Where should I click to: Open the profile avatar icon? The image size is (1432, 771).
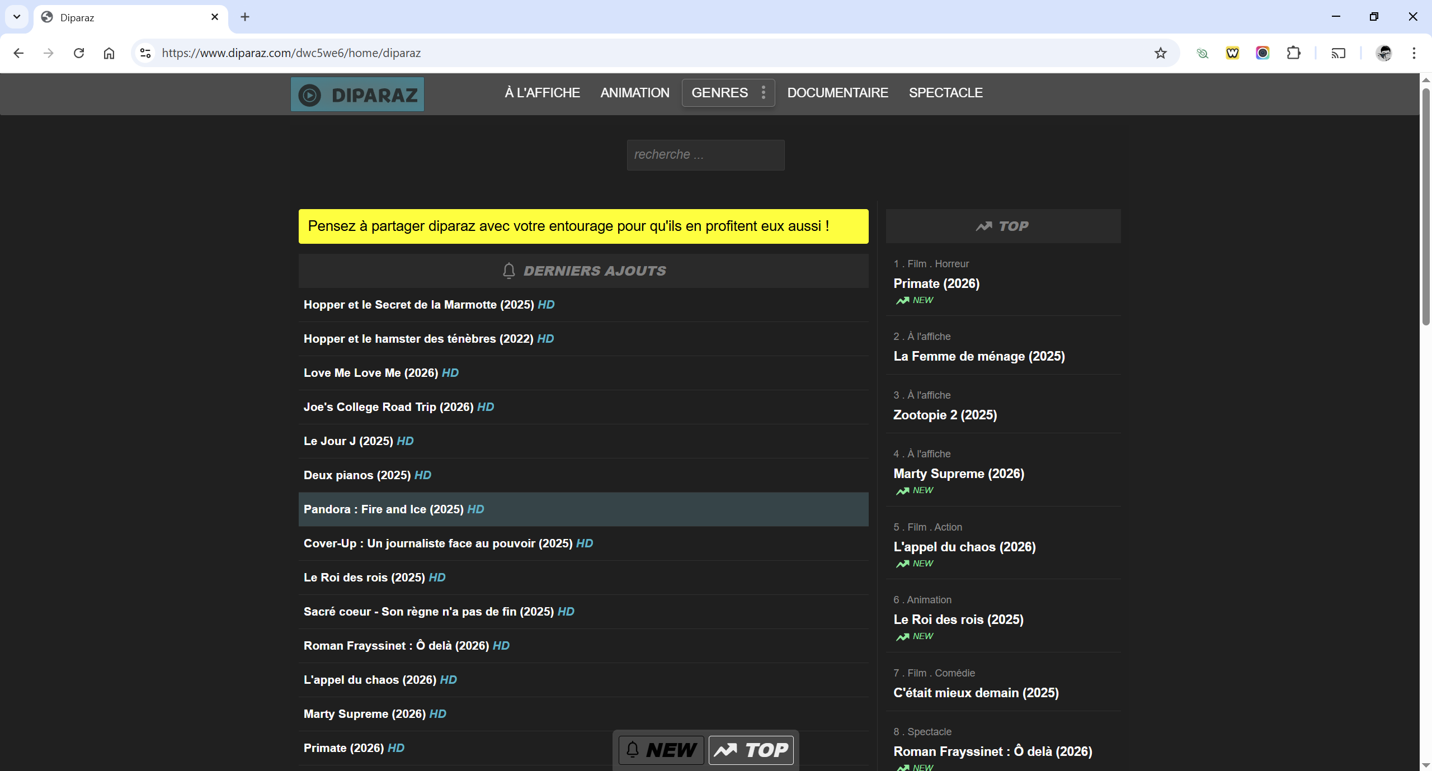[1384, 53]
